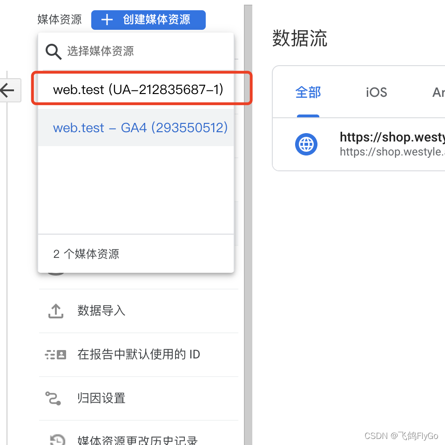Click the attribution path icon
This screenshot has width=445, height=445.
pos(53,398)
